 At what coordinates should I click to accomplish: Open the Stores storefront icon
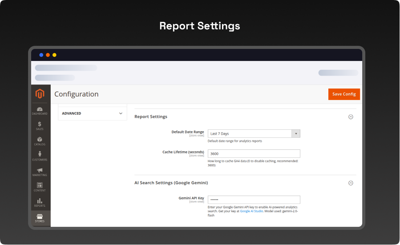click(x=40, y=217)
